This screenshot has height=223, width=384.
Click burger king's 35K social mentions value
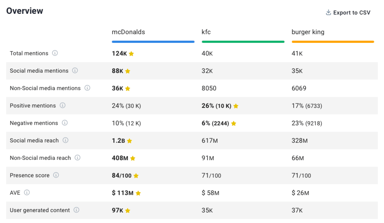coord(297,71)
